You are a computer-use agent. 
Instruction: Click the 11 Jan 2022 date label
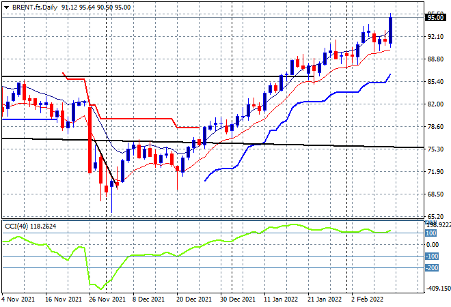(281, 299)
